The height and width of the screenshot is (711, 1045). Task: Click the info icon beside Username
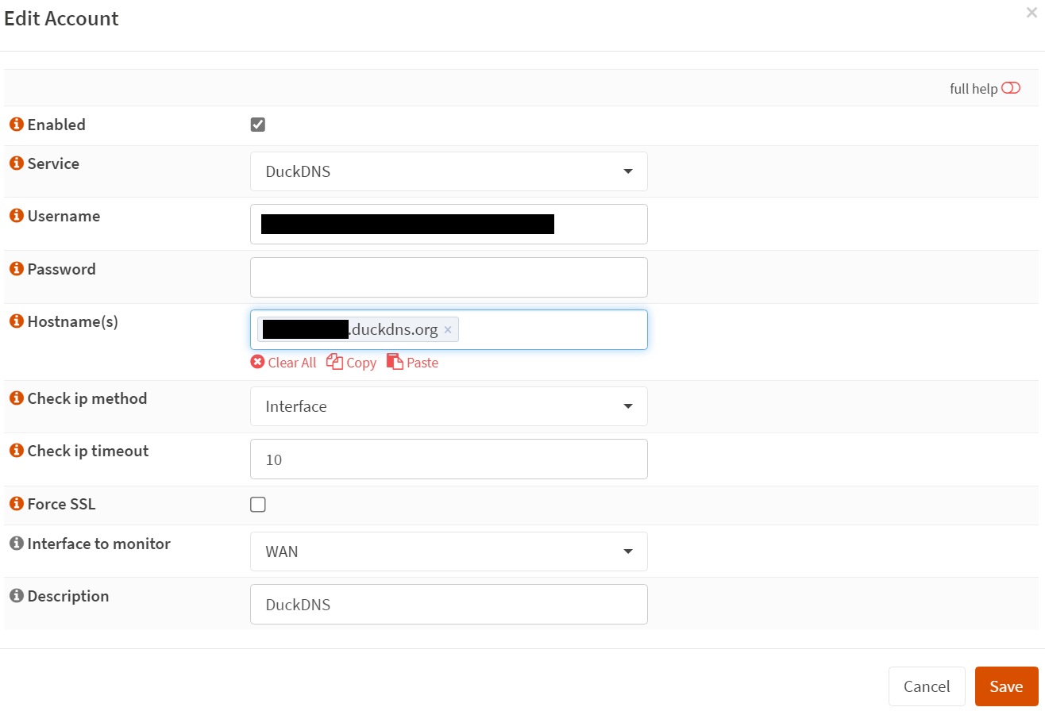(x=16, y=216)
